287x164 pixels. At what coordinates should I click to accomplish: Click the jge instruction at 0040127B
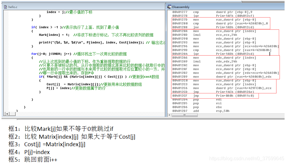pos(213,16)
